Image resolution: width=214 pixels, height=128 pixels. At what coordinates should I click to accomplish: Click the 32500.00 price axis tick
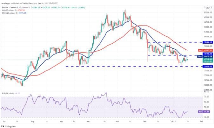tap(208, 80)
